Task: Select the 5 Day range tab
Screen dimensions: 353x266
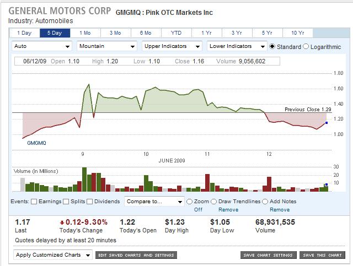Action: coord(55,33)
